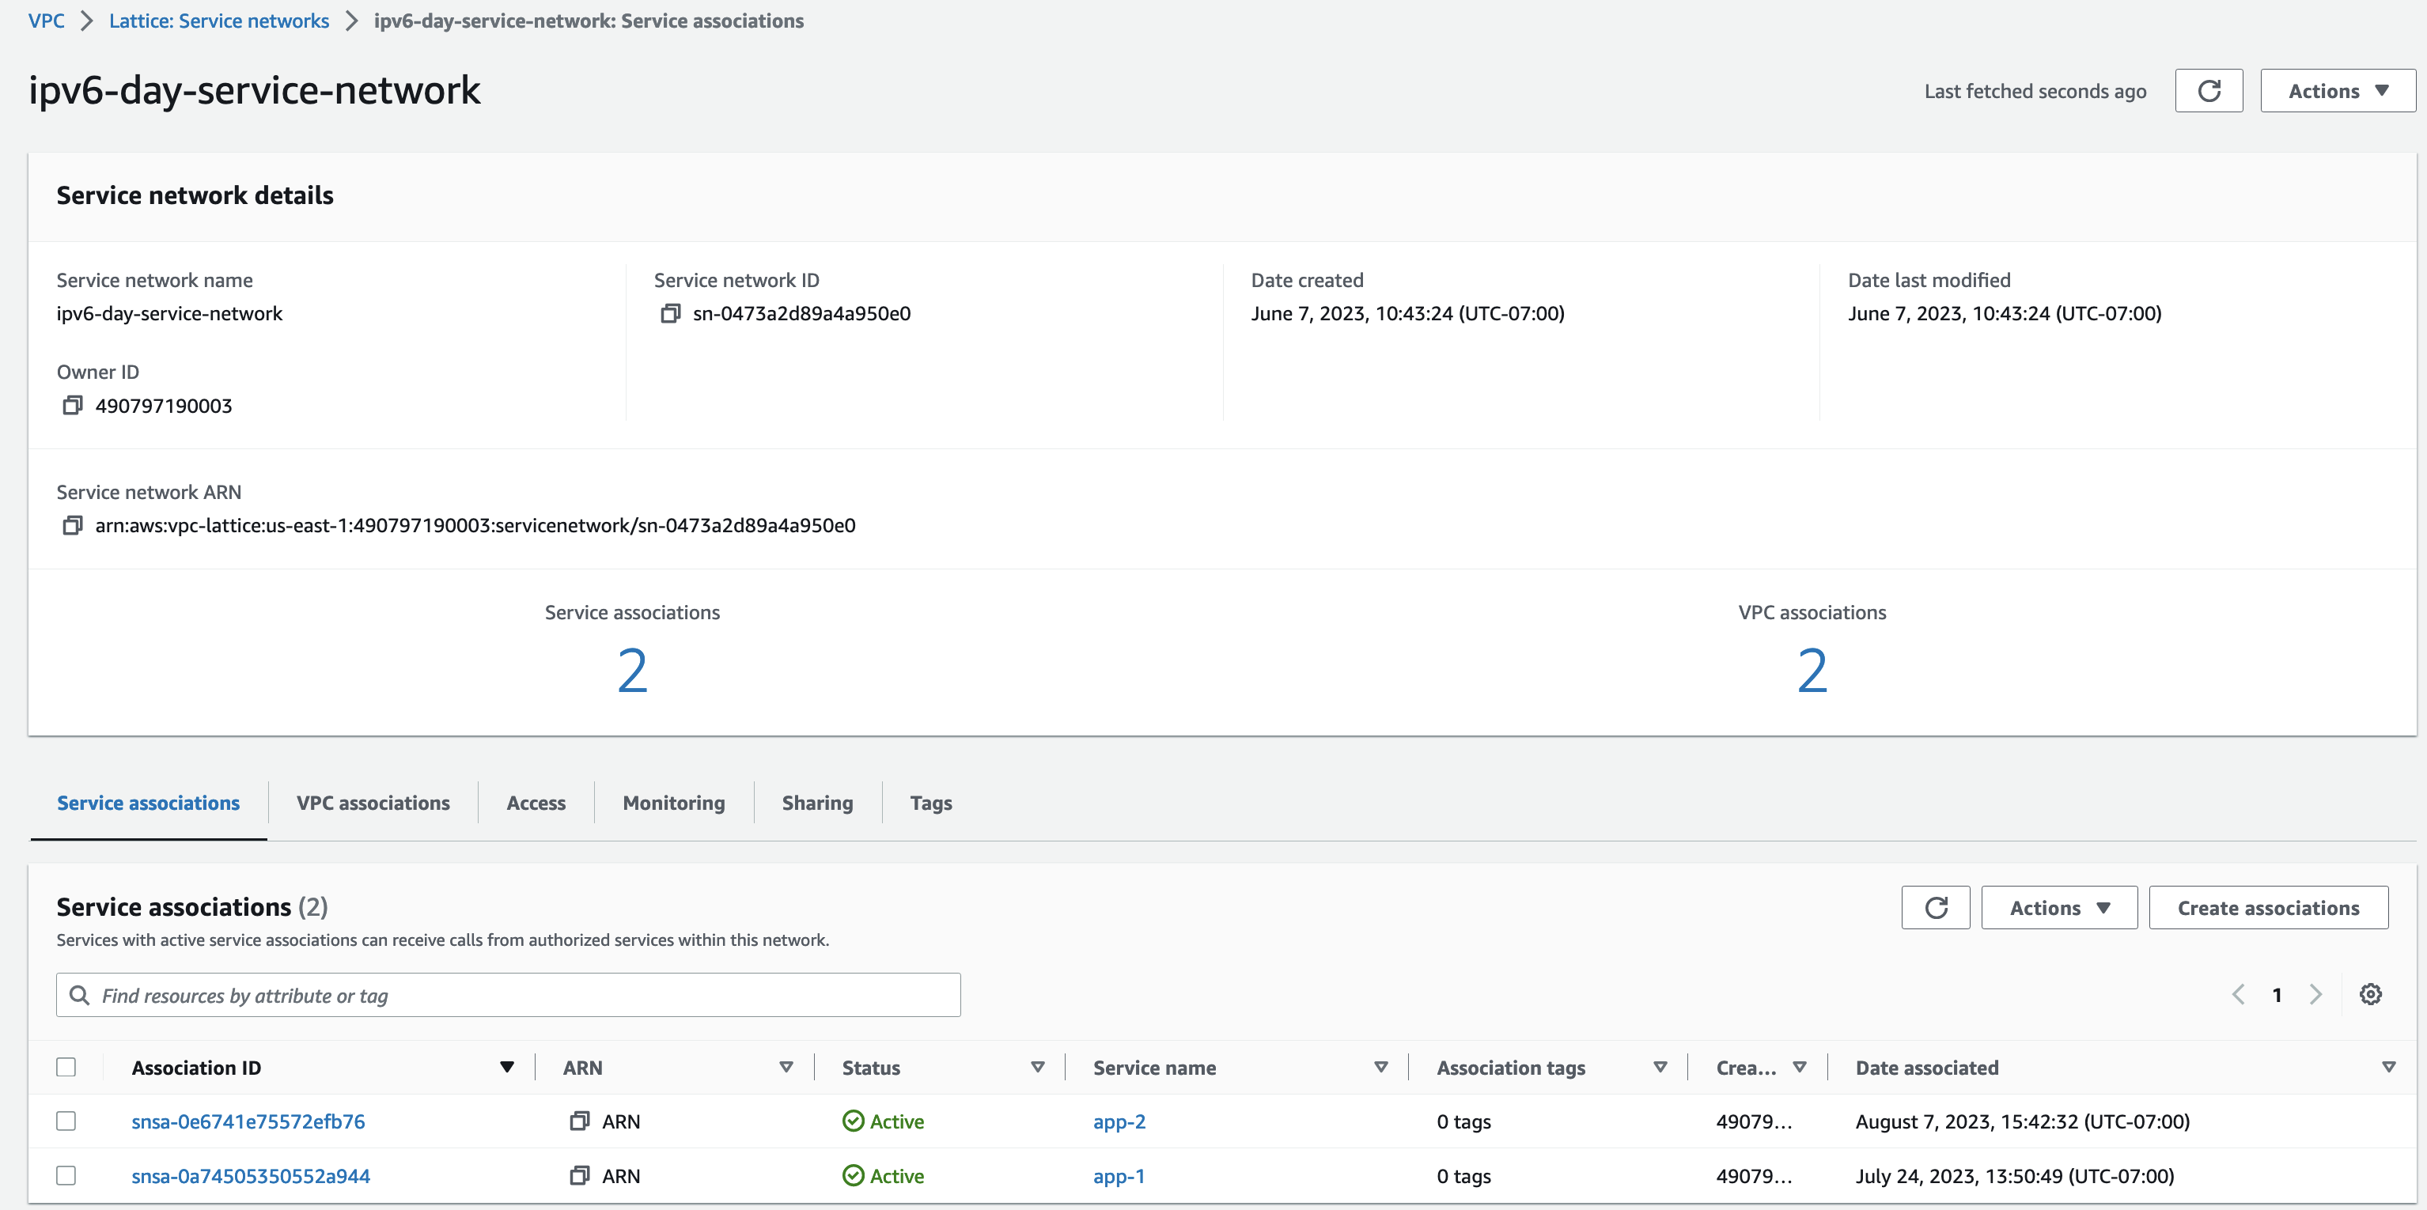Open the Monitoring tab
The height and width of the screenshot is (1210, 2427).
(674, 804)
